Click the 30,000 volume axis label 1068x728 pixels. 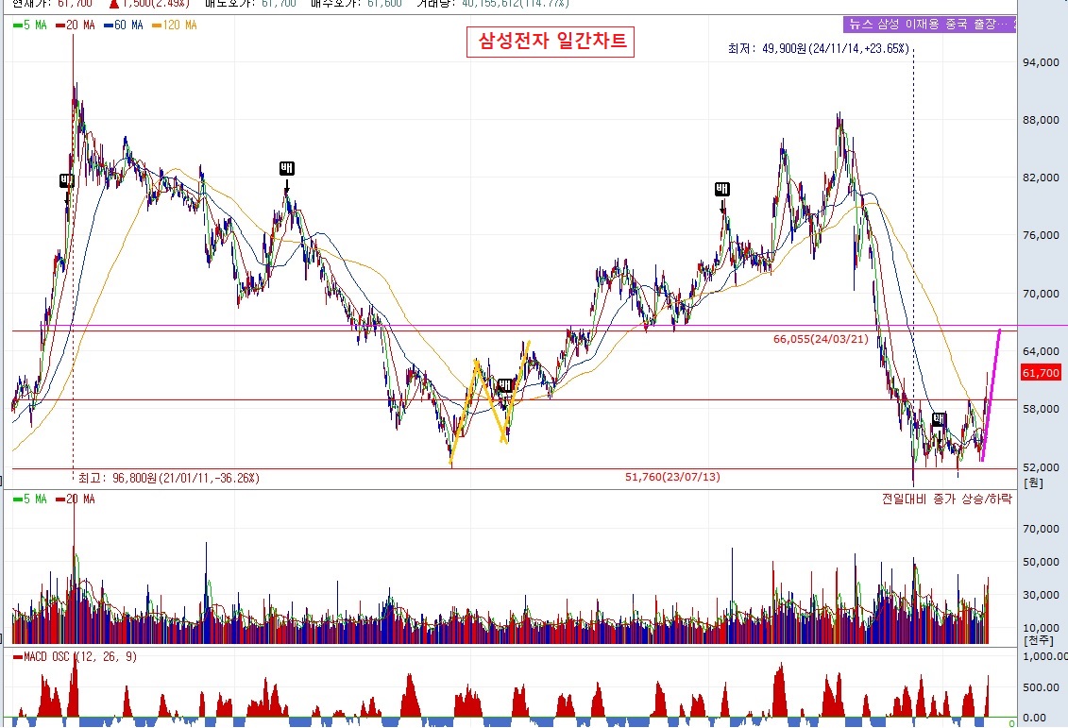point(1042,595)
